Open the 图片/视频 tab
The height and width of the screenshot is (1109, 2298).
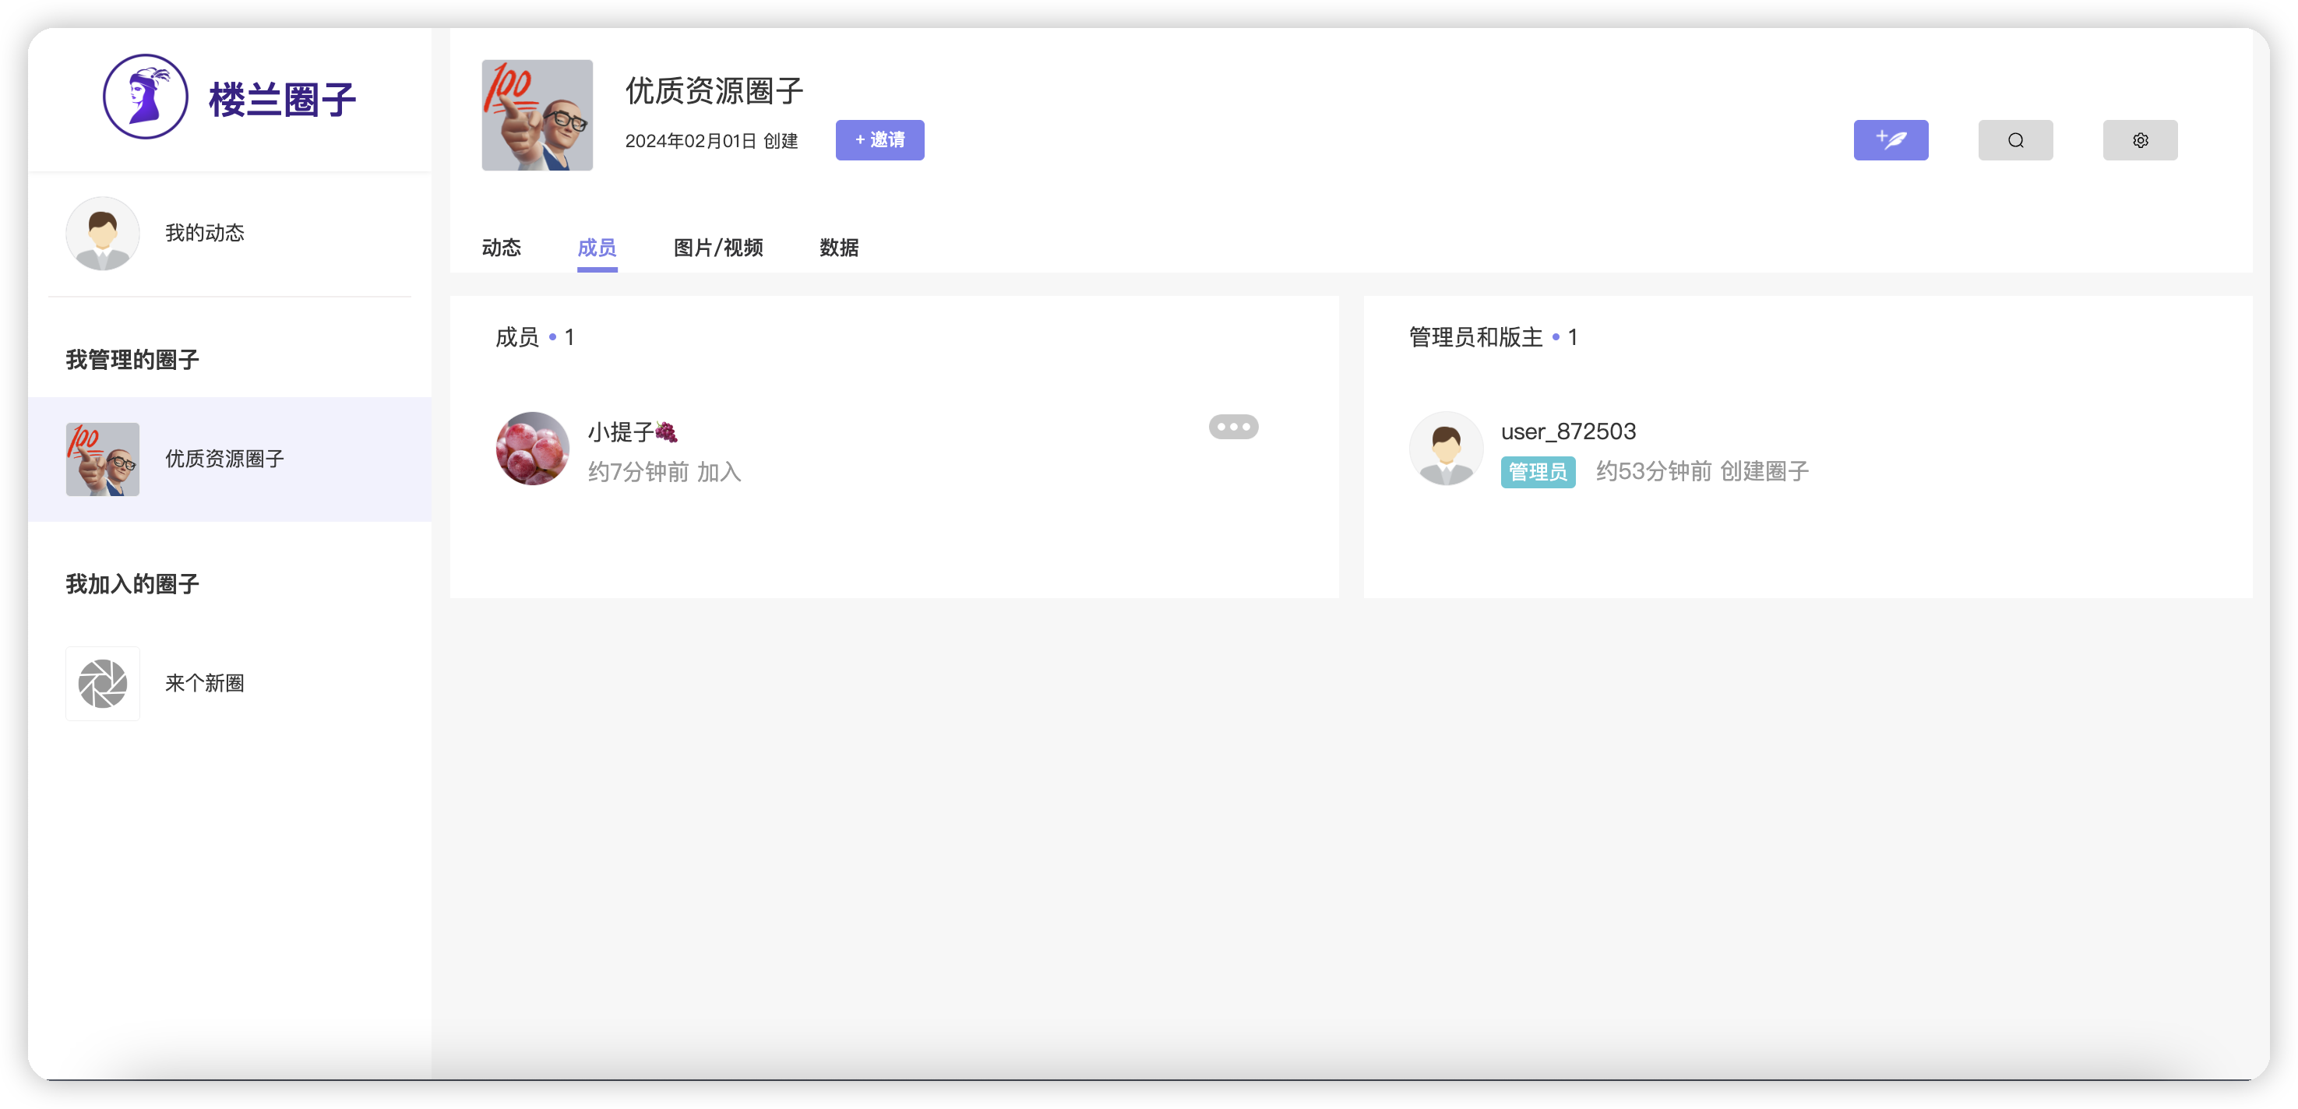click(718, 248)
